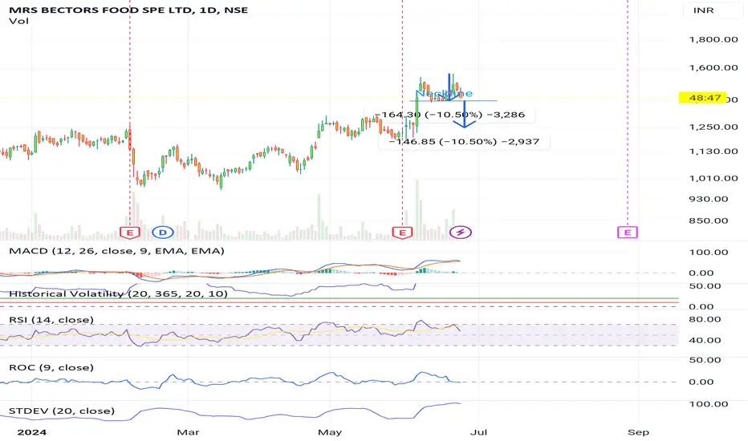Click the Neckline text annotation

[444, 94]
